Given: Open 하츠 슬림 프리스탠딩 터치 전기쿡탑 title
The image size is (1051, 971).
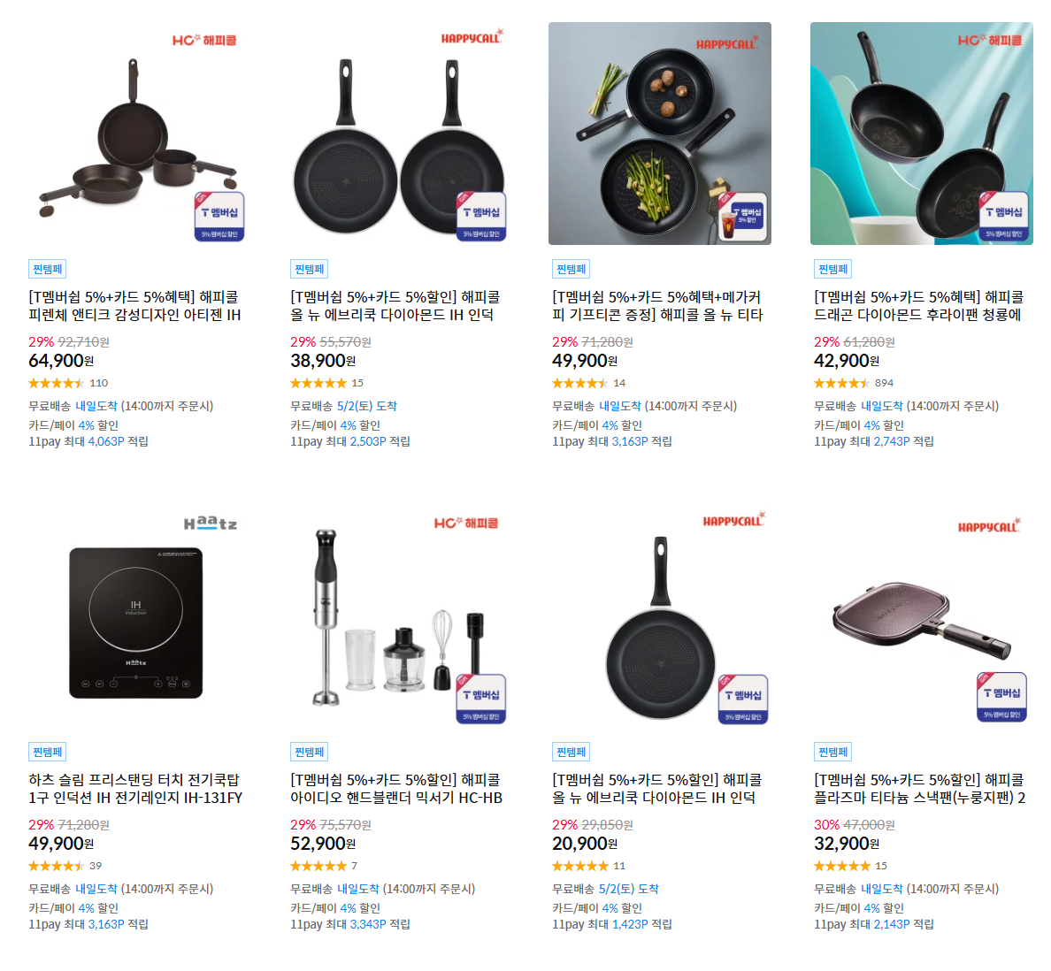Looking at the screenshot, I should coord(135,789).
